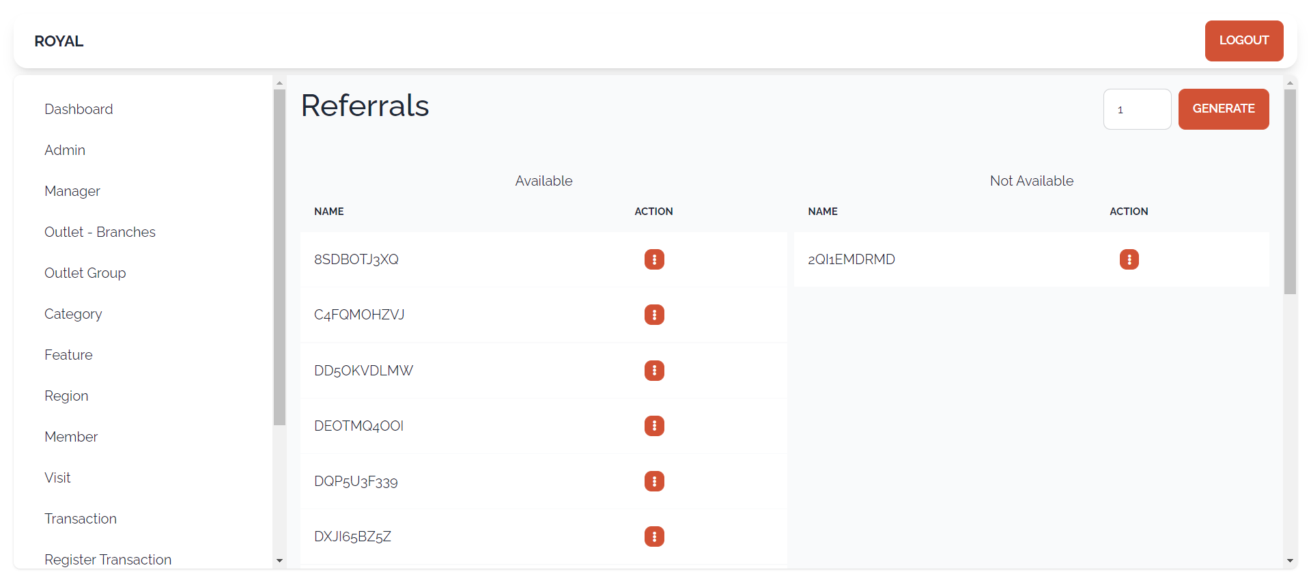Open action menu for DD5OKVDLMW referral
The image size is (1311, 587).
click(x=654, y=371)
